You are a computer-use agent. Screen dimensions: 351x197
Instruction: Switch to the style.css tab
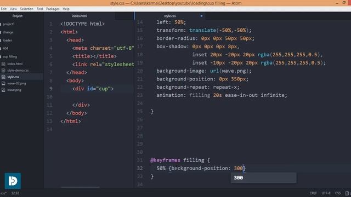click(170, 16)
